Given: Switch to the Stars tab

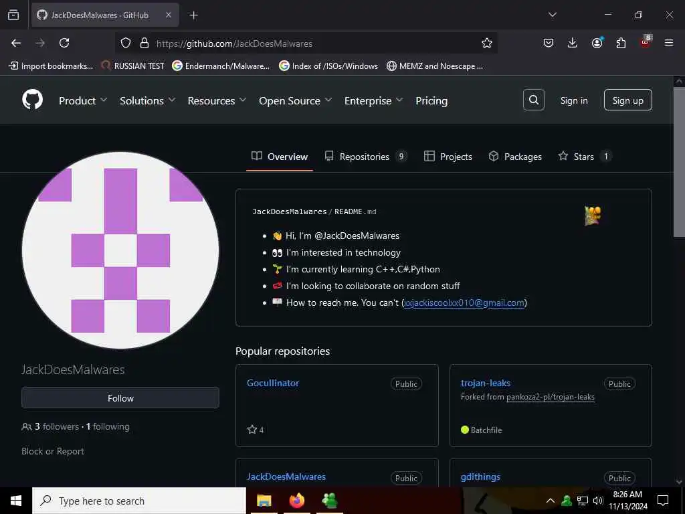Looking at the screenshot, I should [585, 157].
